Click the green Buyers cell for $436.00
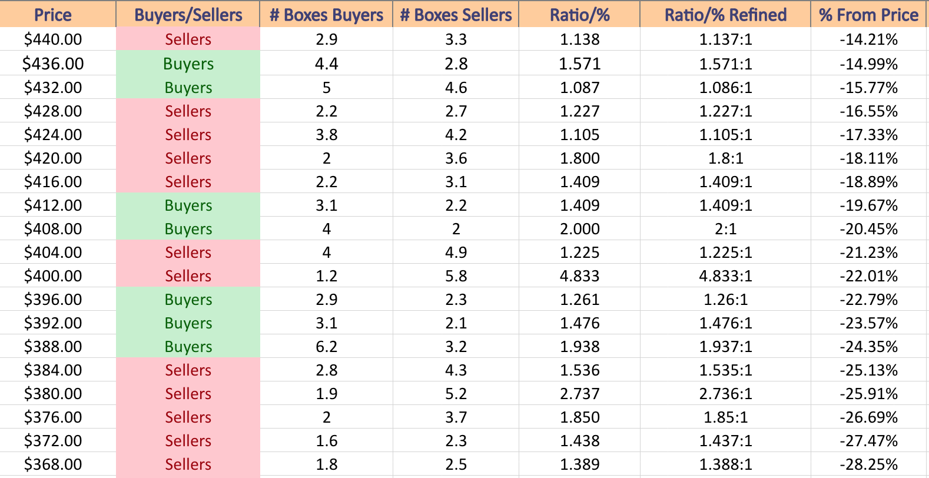The height and width of the screenshot is (478, 929). (188, 64)
